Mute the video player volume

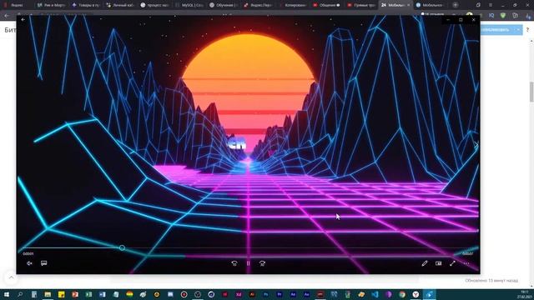tap(30, 263)
